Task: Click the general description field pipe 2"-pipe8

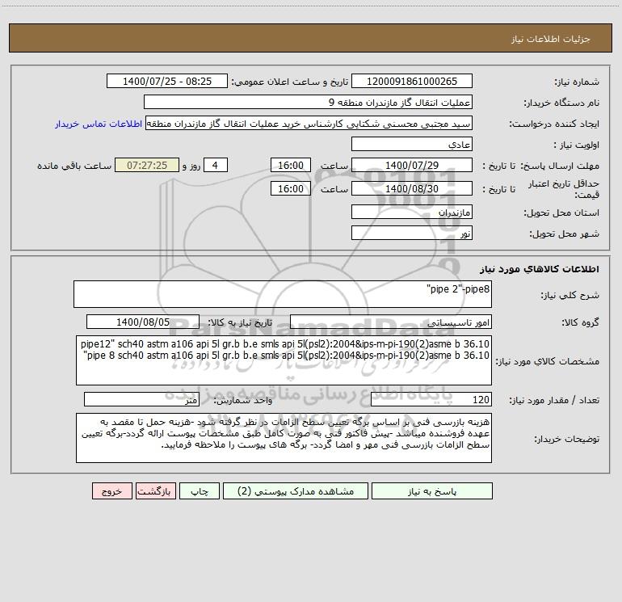Action: click(x=283, y=294)
